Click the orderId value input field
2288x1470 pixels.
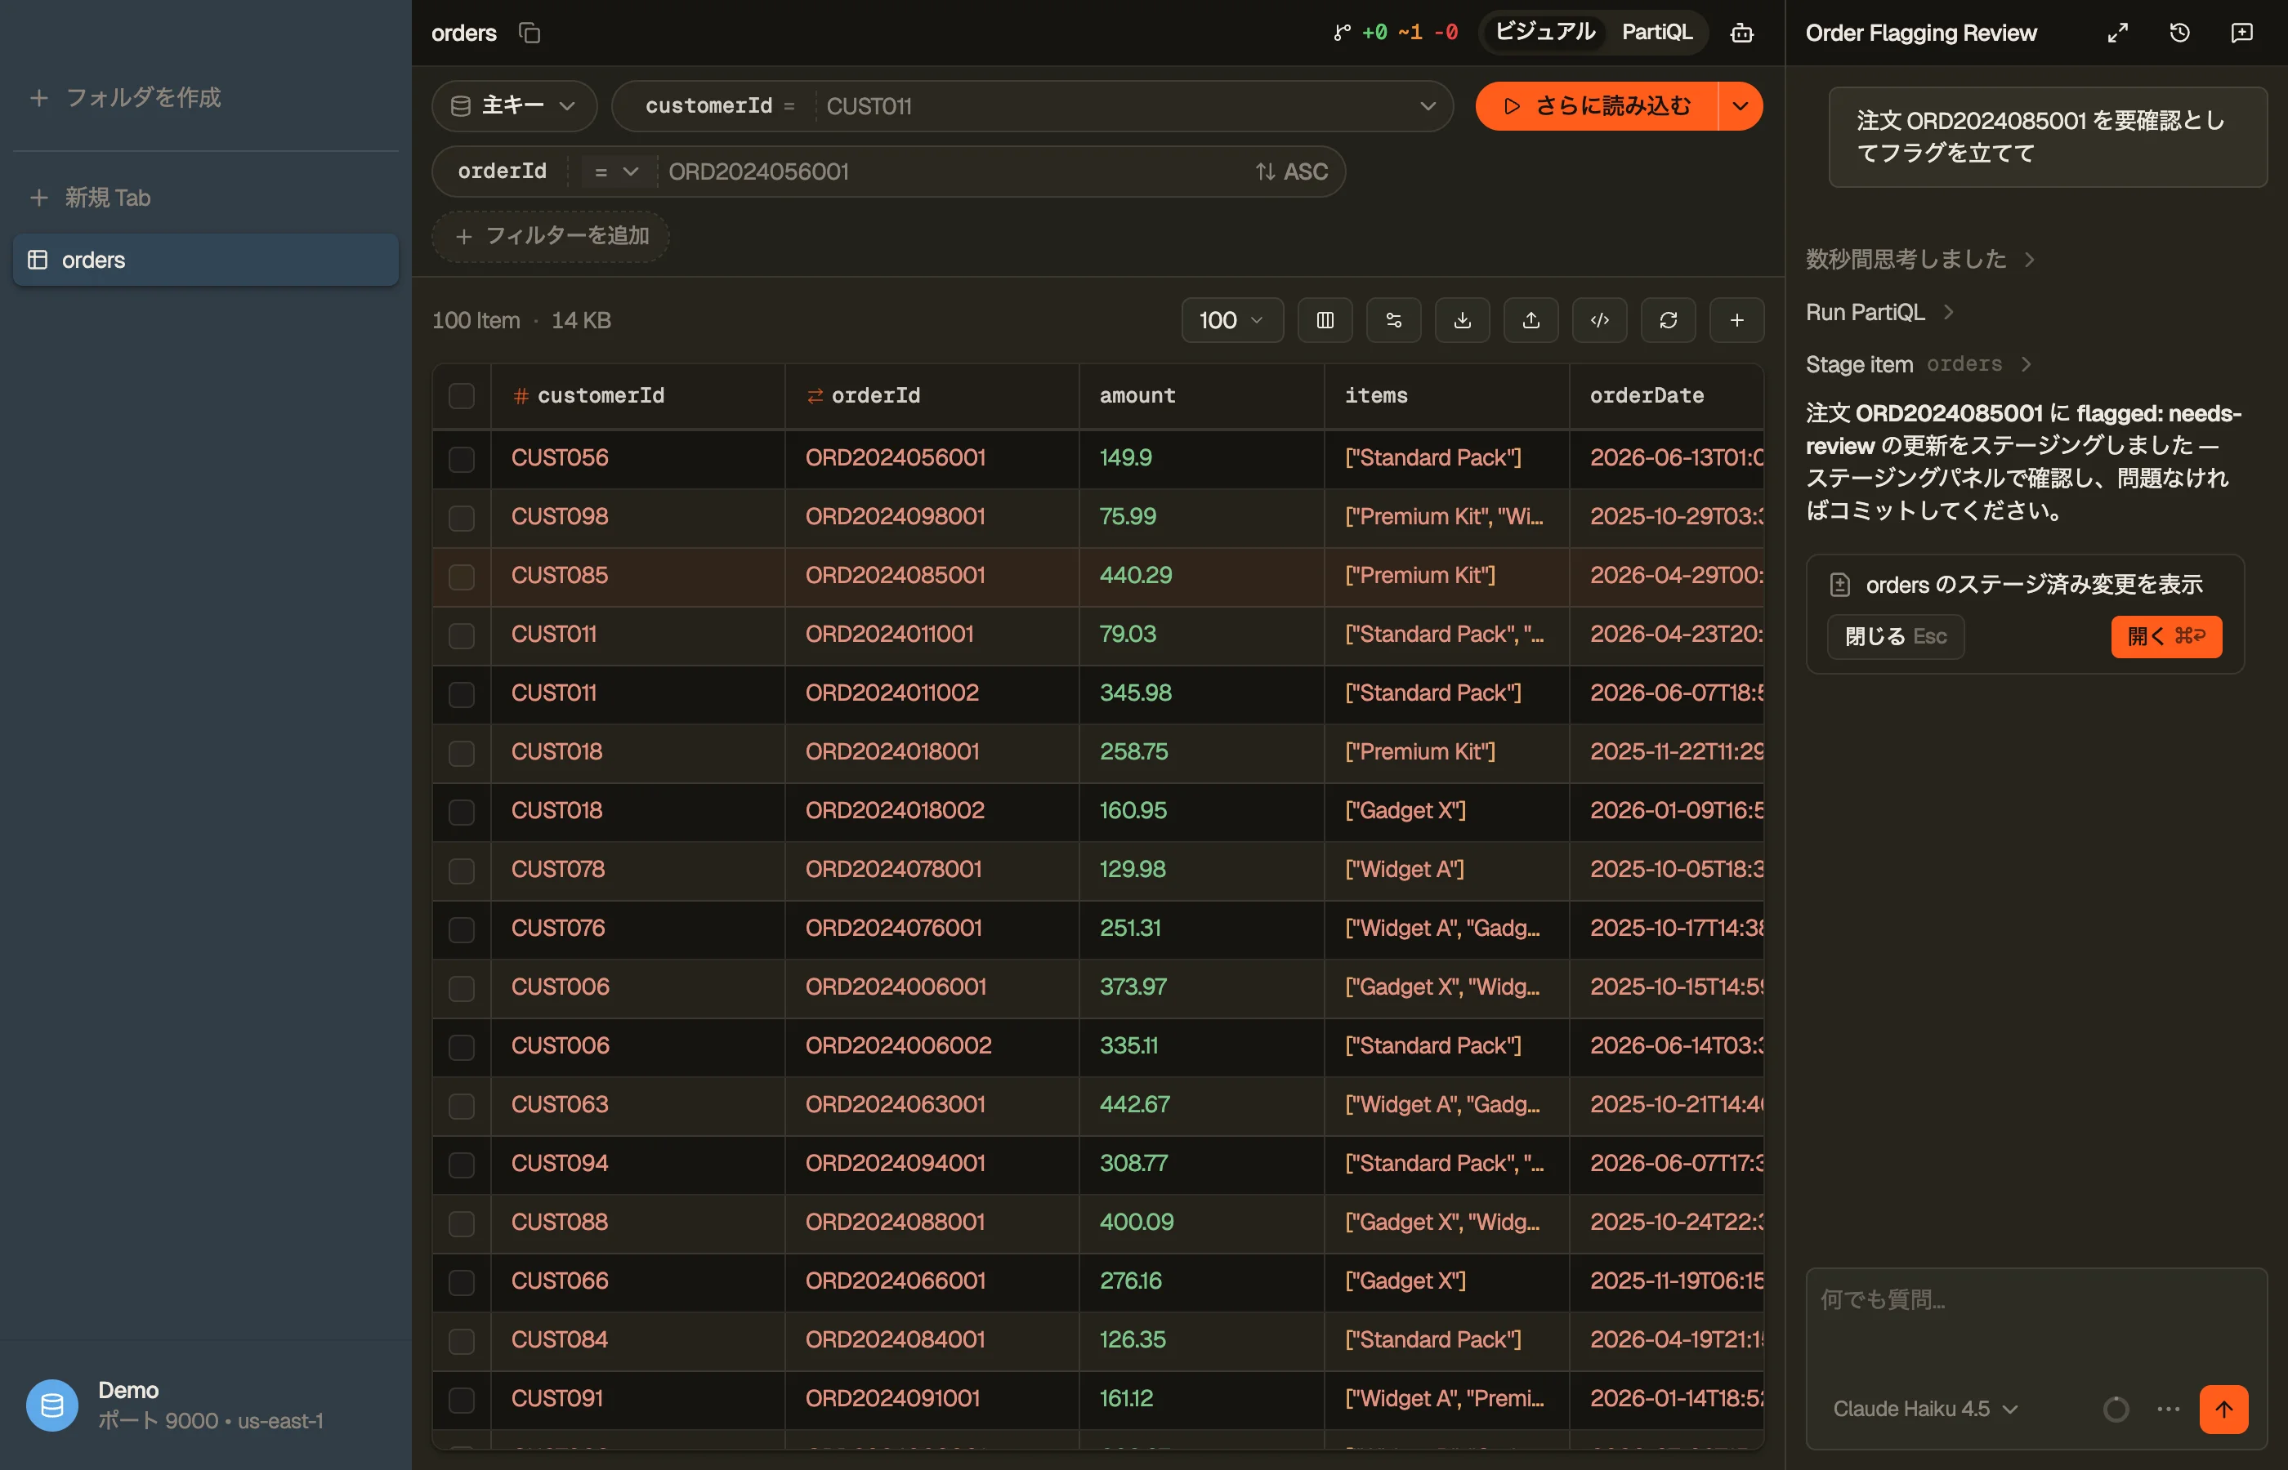tap(955, 171)
